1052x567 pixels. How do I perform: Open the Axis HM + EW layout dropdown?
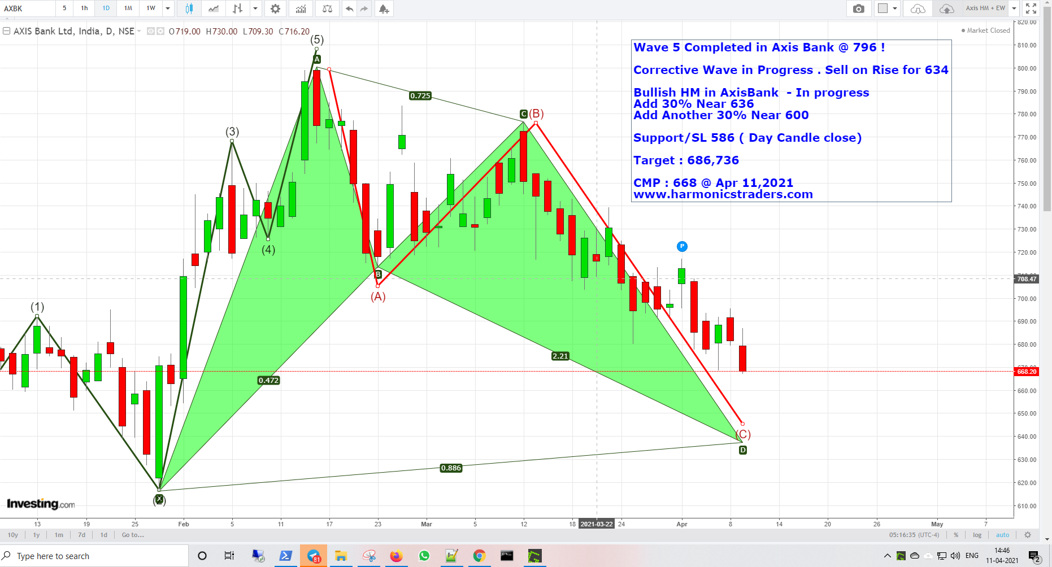(986, 8)
